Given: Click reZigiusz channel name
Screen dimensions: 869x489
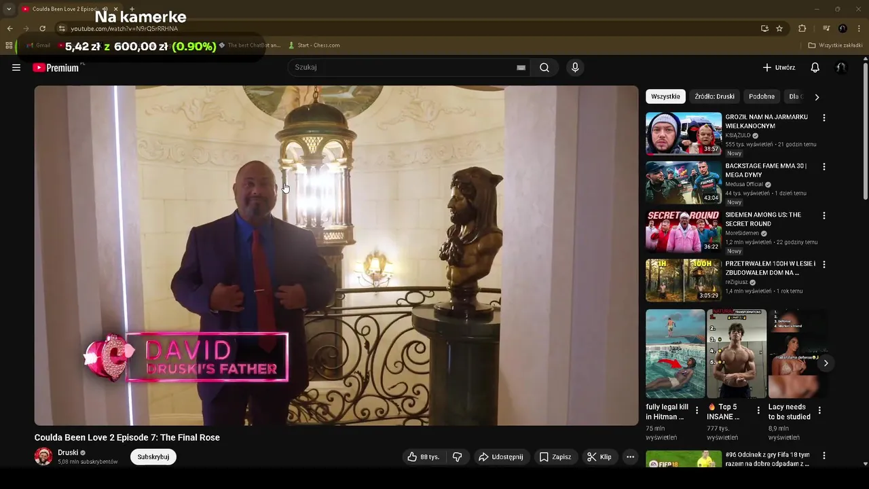Looking at the screenshot, I should (736, 282).
